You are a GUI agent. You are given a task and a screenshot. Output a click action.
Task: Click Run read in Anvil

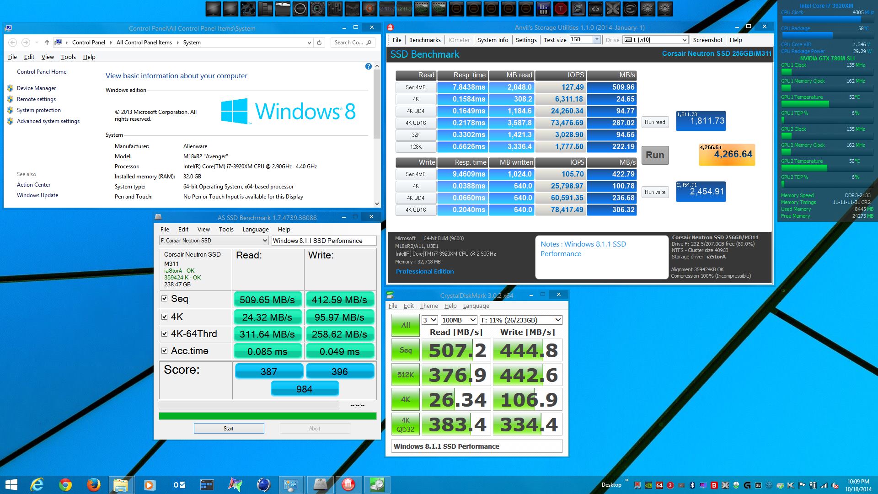click(655, 122)
